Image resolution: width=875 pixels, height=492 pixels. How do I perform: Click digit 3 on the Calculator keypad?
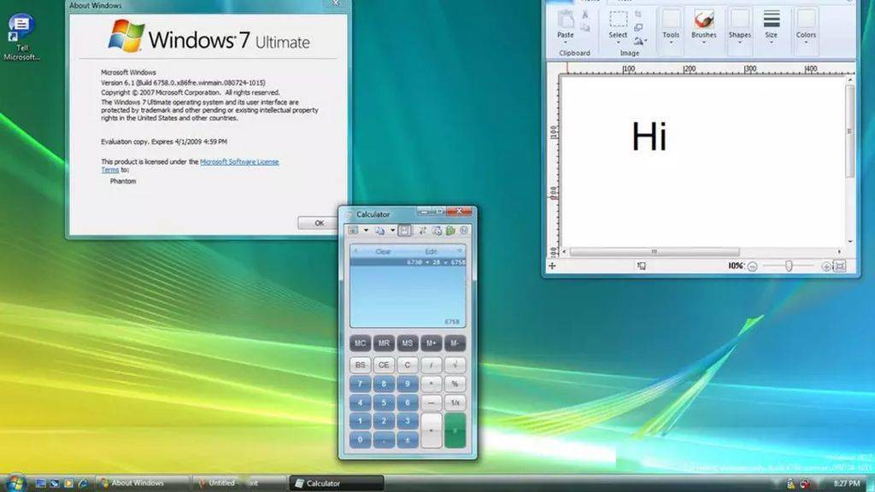pyautogui.click(x=408, y=420)
